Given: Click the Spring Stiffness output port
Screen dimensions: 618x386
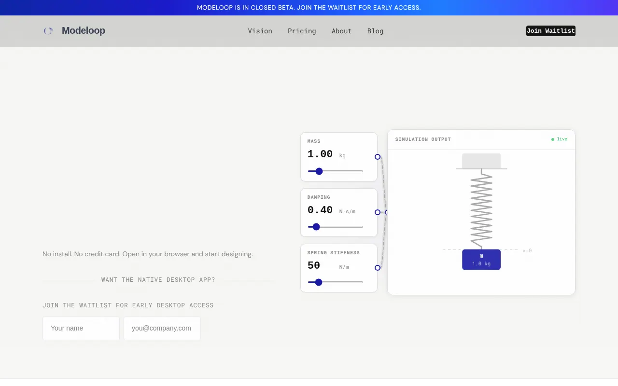Looking at the screenshot, I should point(378,268).
